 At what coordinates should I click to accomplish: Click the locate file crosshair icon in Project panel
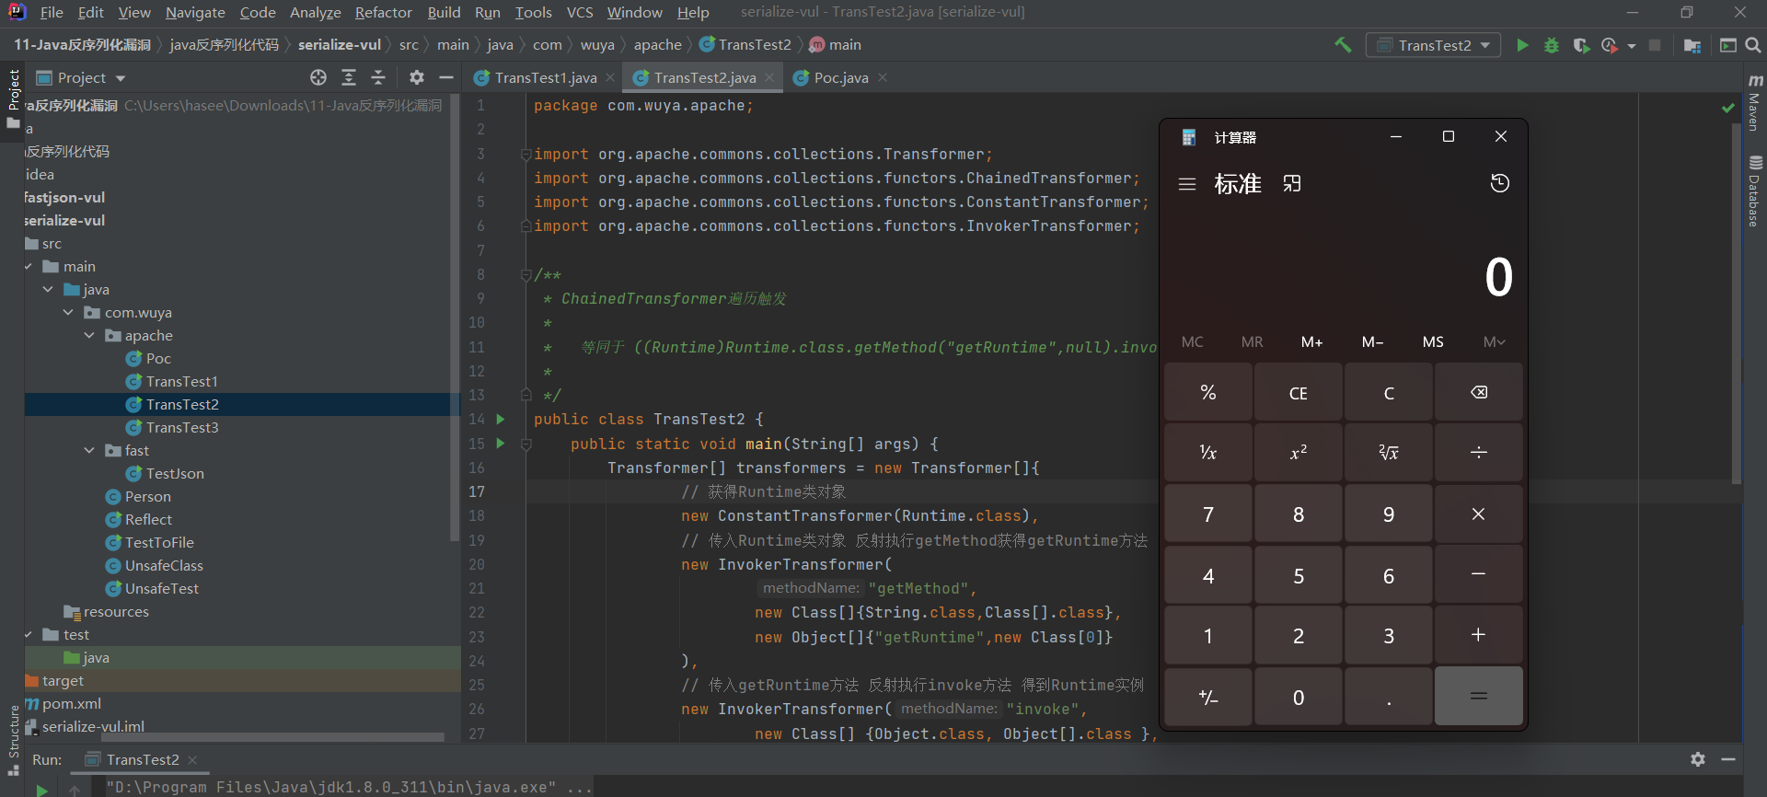tap(318, 77)
